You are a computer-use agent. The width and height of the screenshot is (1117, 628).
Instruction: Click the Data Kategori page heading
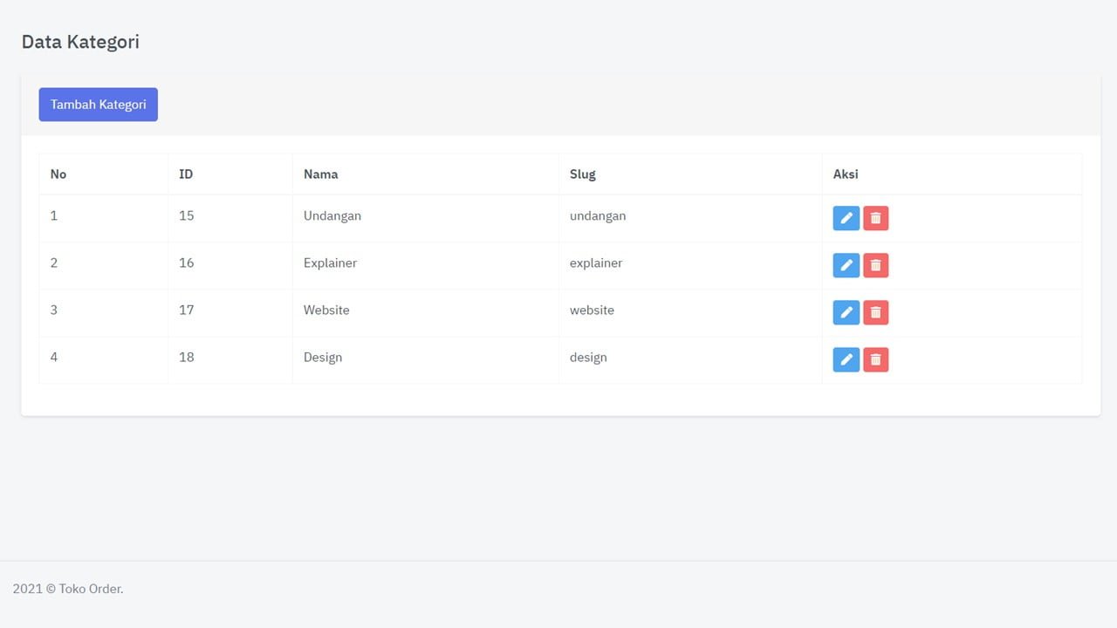[80, 42]
